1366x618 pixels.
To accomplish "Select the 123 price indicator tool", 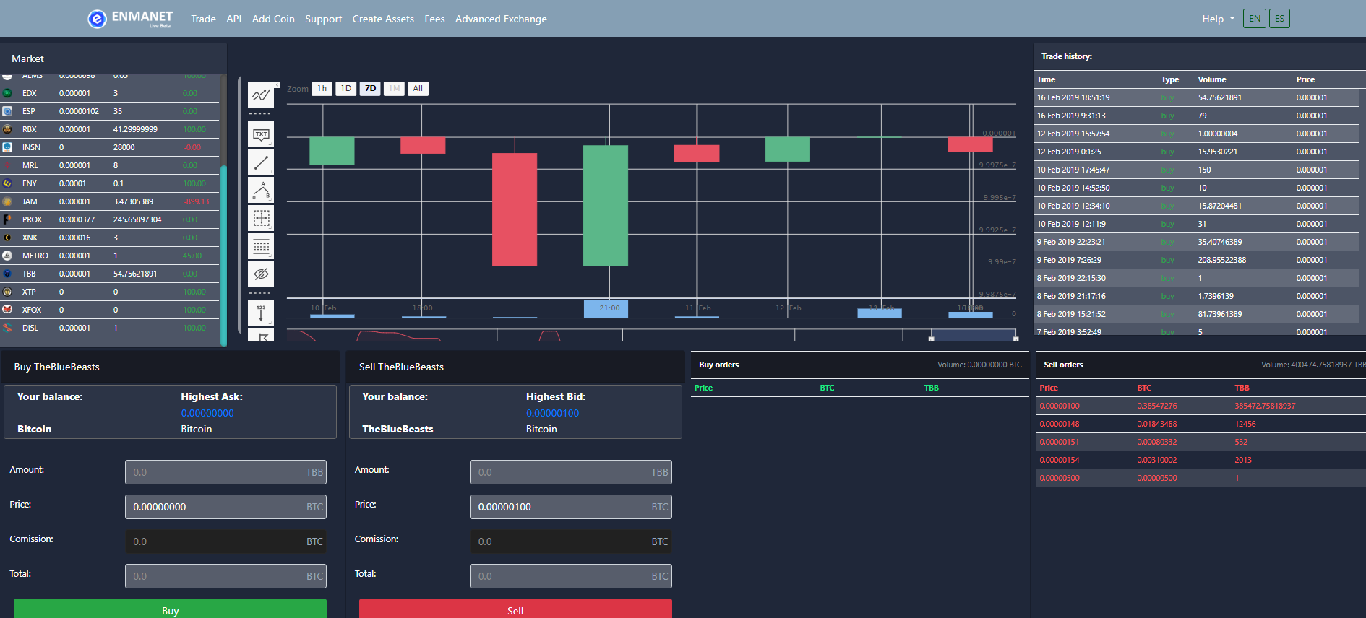I will coord(261,313).
